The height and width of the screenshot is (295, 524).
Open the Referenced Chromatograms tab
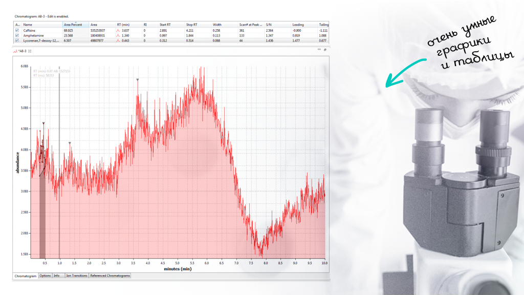point(110,276)
